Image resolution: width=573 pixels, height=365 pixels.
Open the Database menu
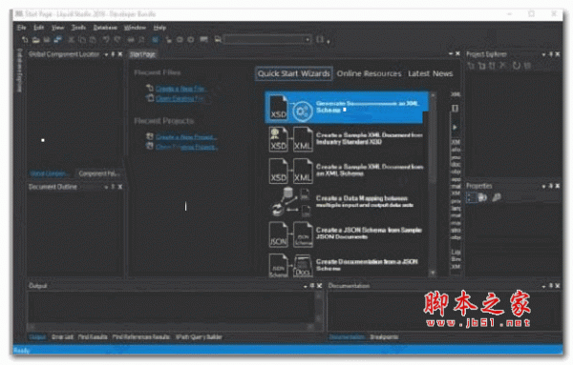tap(105, 28)
